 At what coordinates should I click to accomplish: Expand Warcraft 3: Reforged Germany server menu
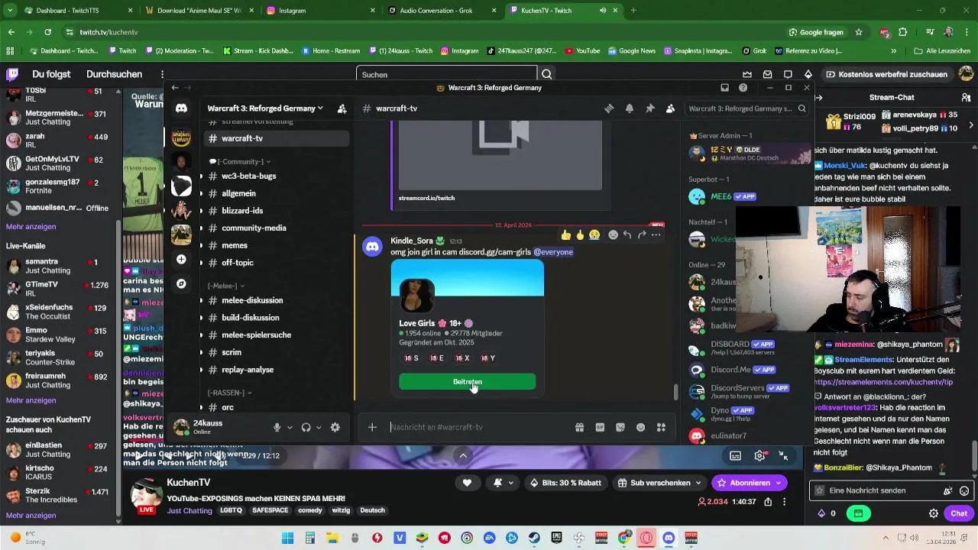pyautogui.click(x=264, y=108)
